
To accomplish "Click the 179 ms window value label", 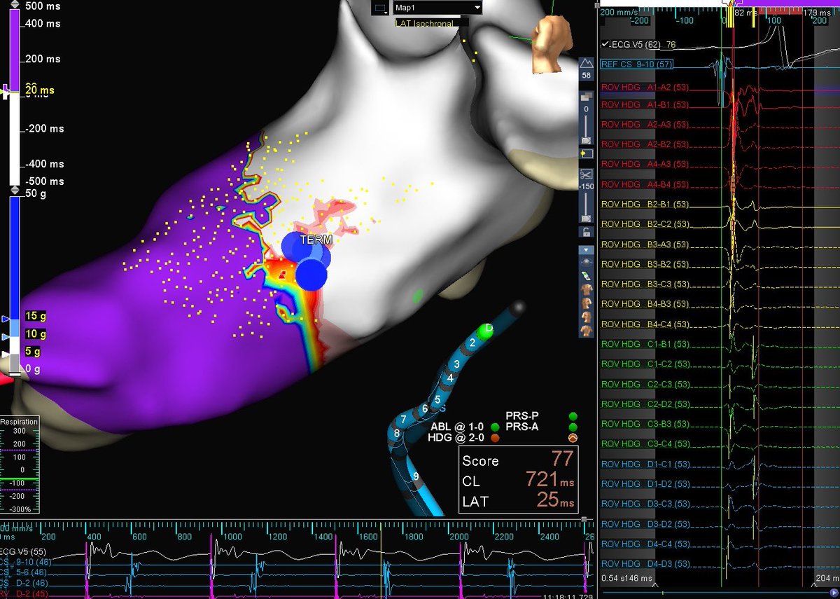I will pos(819,13).
